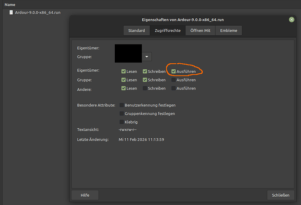Enable Ausführen for Eigentümer
This screenshot has height=205, width=301.
click(174, 72)
